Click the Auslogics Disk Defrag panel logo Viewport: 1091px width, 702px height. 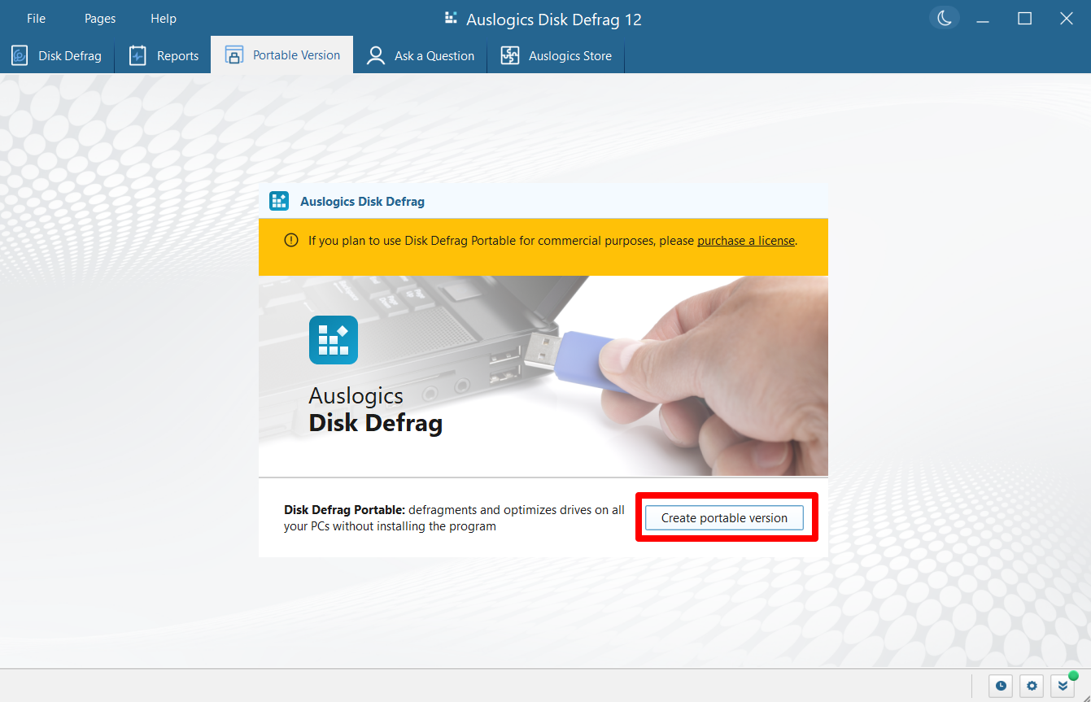tap(279, 201)
